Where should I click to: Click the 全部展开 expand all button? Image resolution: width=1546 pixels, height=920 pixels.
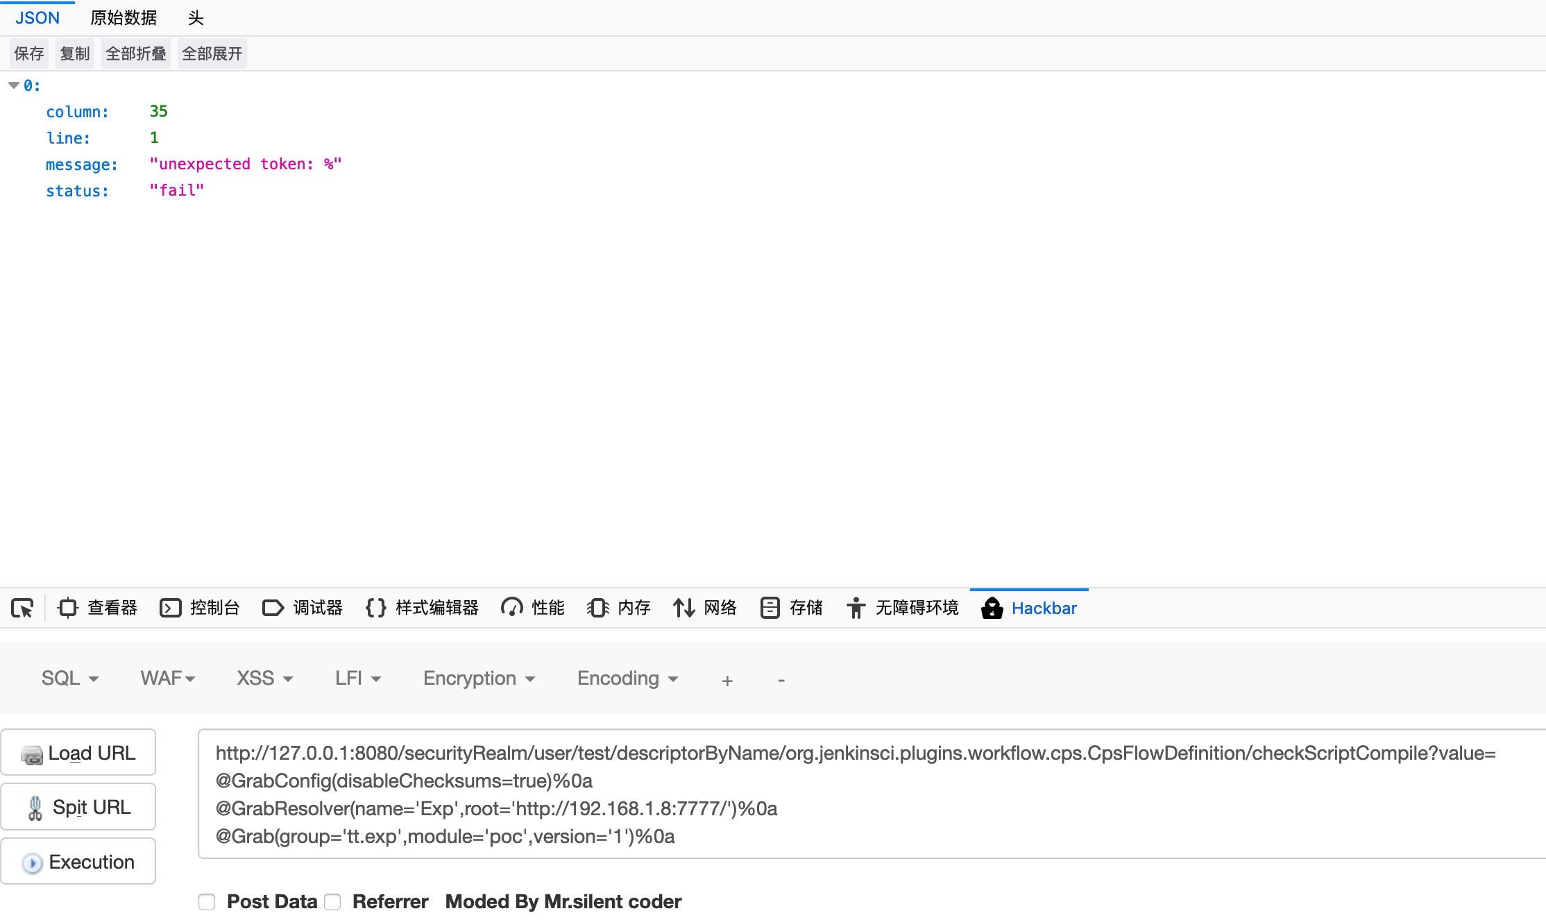[212, 53]
